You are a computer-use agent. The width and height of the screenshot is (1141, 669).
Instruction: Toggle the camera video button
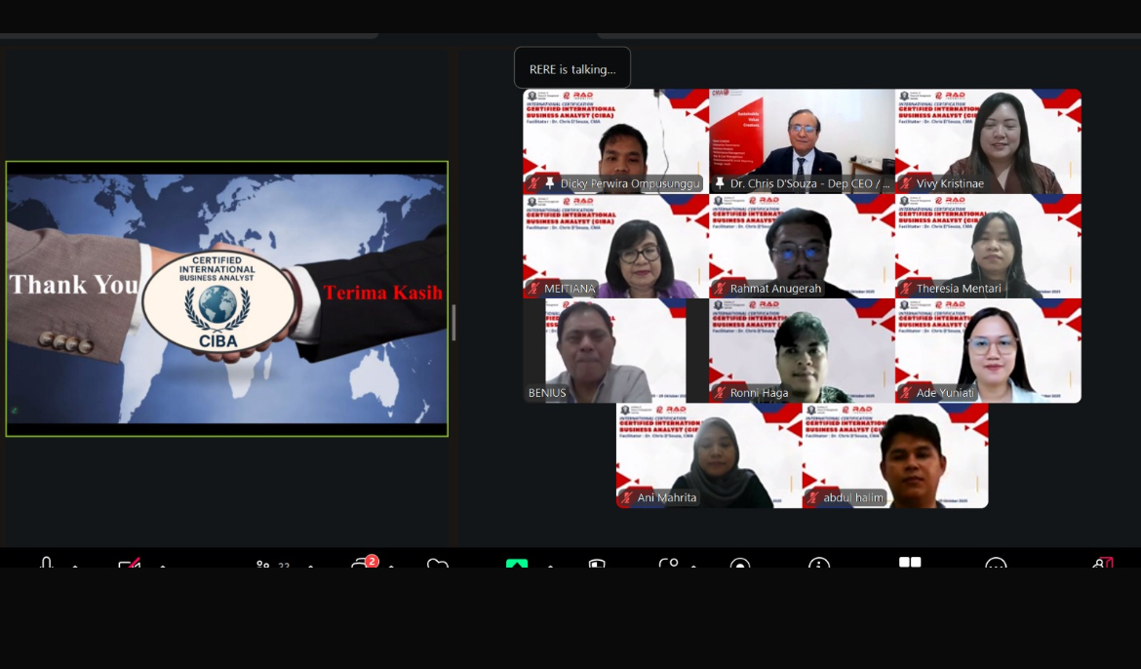[129, 564]
